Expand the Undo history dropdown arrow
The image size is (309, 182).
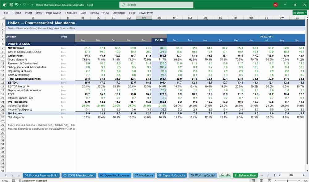tap(20, 5)
